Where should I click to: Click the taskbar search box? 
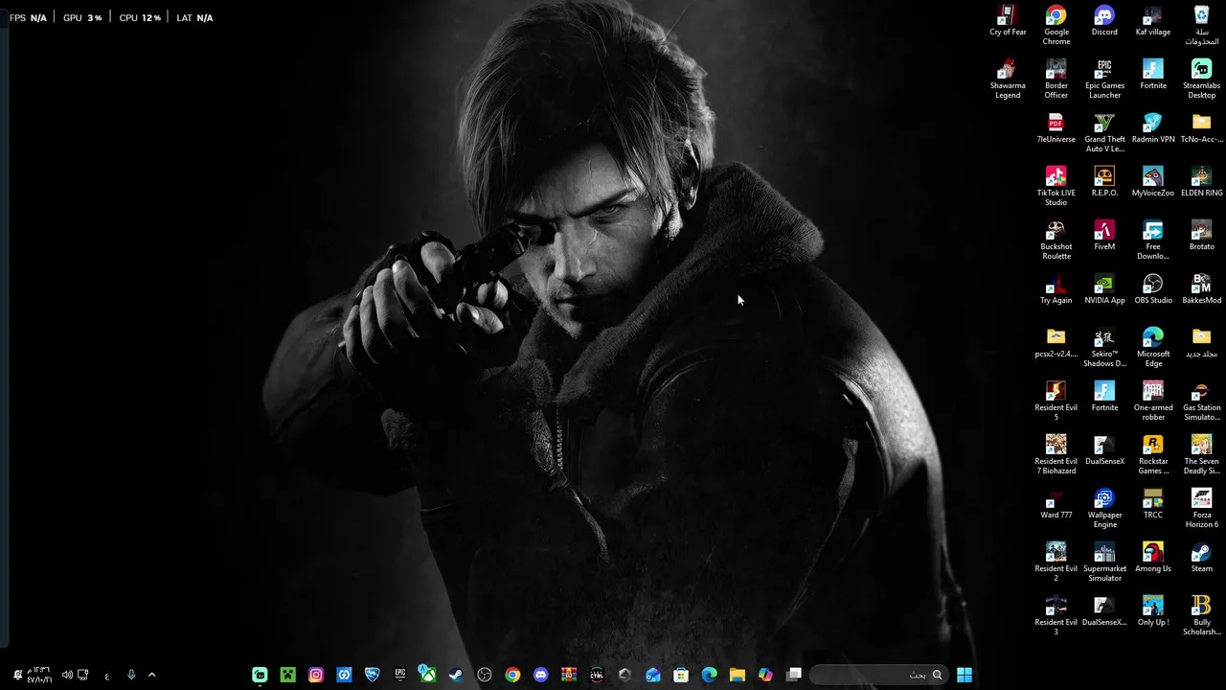tap(879, 675)
